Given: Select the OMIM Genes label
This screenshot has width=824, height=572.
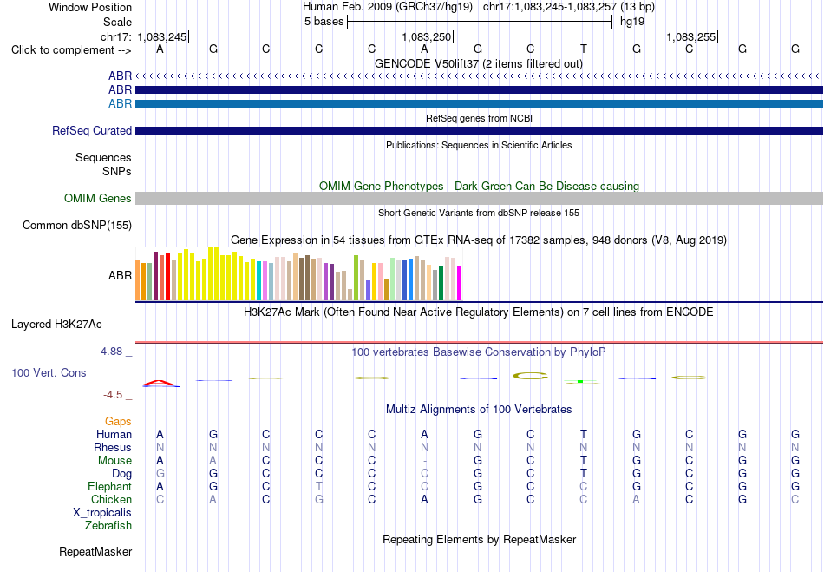Looking at the screenshot, I should (x=97, y=198).
